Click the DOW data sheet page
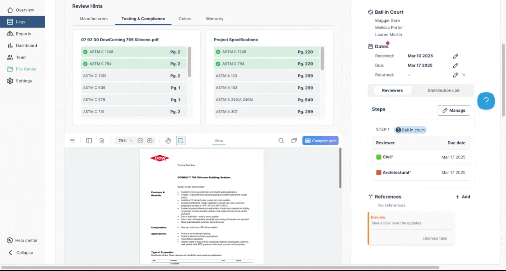The height and width of the screenshot is (271, 506). point(201,206)
